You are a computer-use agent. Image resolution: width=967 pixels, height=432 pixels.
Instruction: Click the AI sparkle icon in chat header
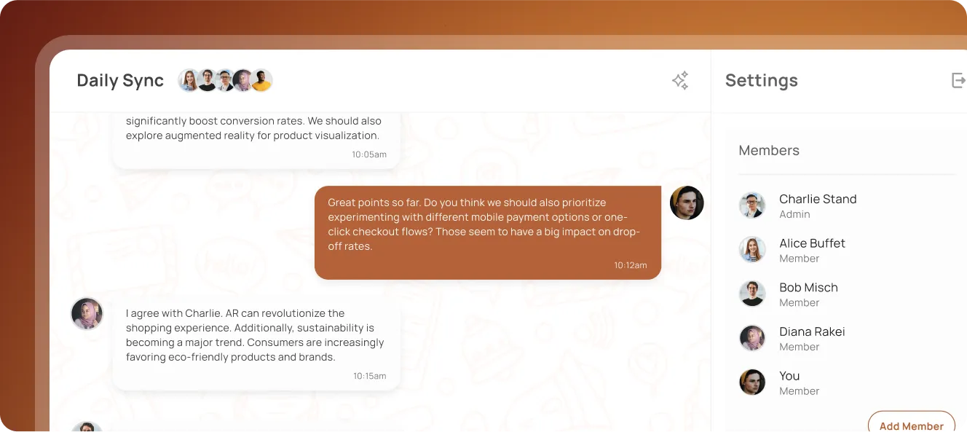pos(680,81)
